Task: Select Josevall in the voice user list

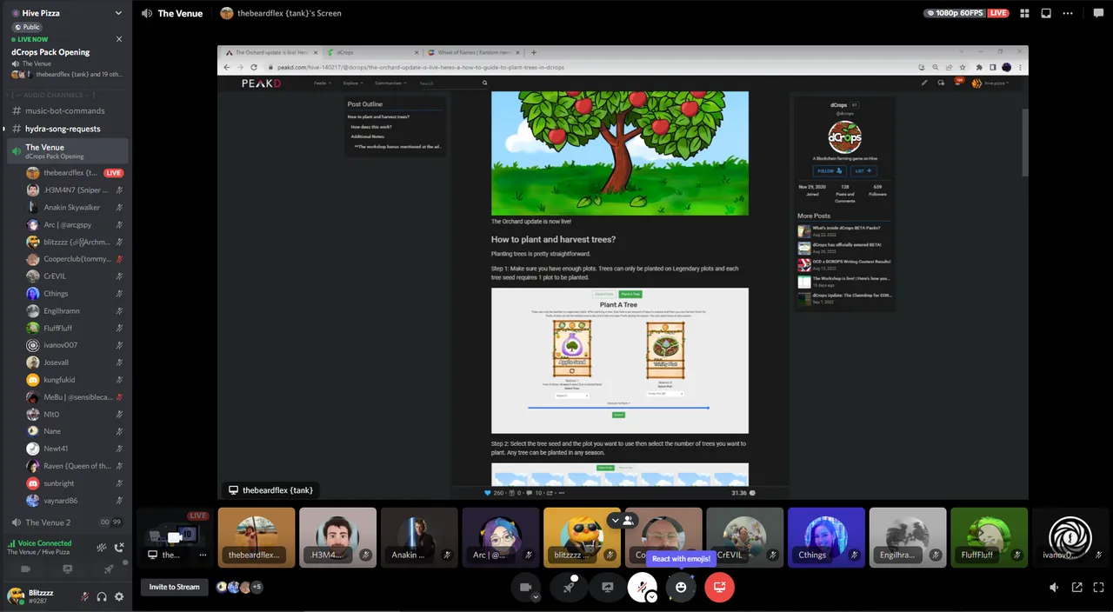Action: pos(74,363)
